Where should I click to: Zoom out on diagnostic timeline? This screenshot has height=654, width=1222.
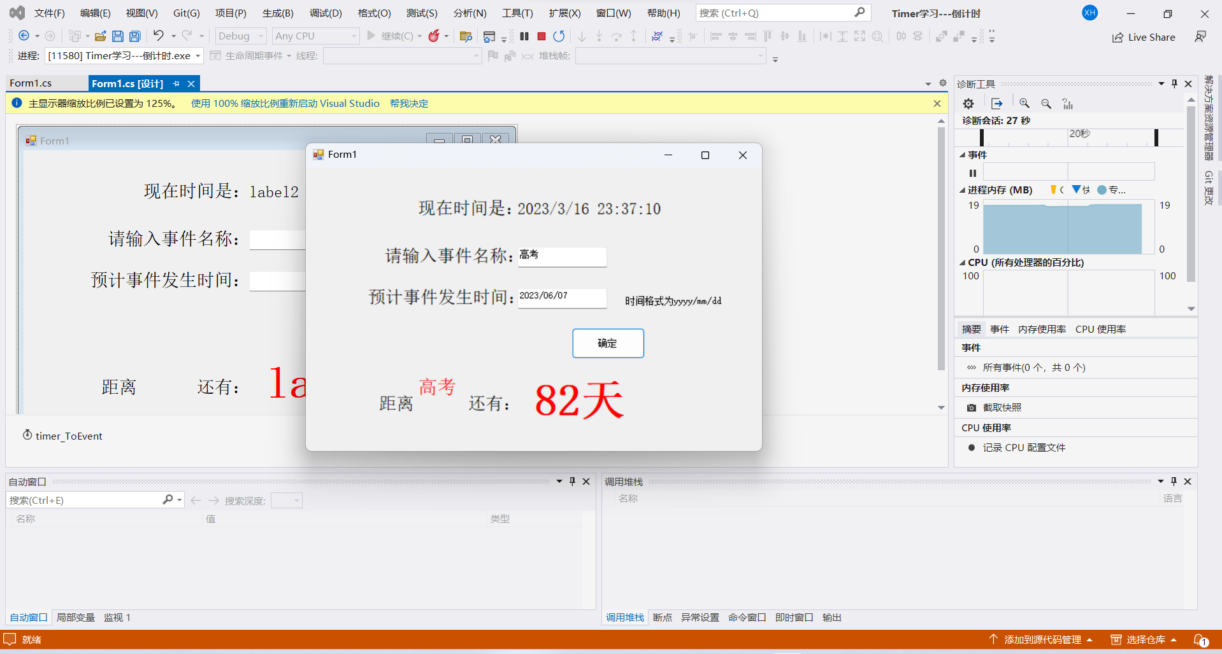pos(1046,104)
